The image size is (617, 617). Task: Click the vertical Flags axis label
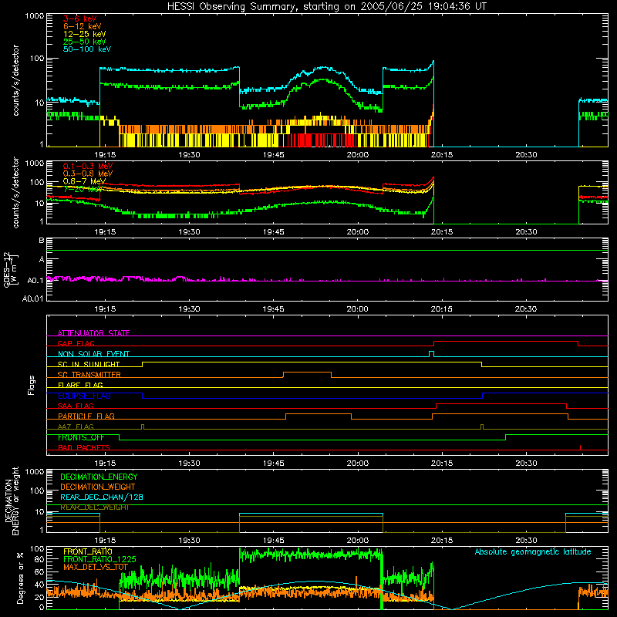pyautogui.click(x=32, y=385)
